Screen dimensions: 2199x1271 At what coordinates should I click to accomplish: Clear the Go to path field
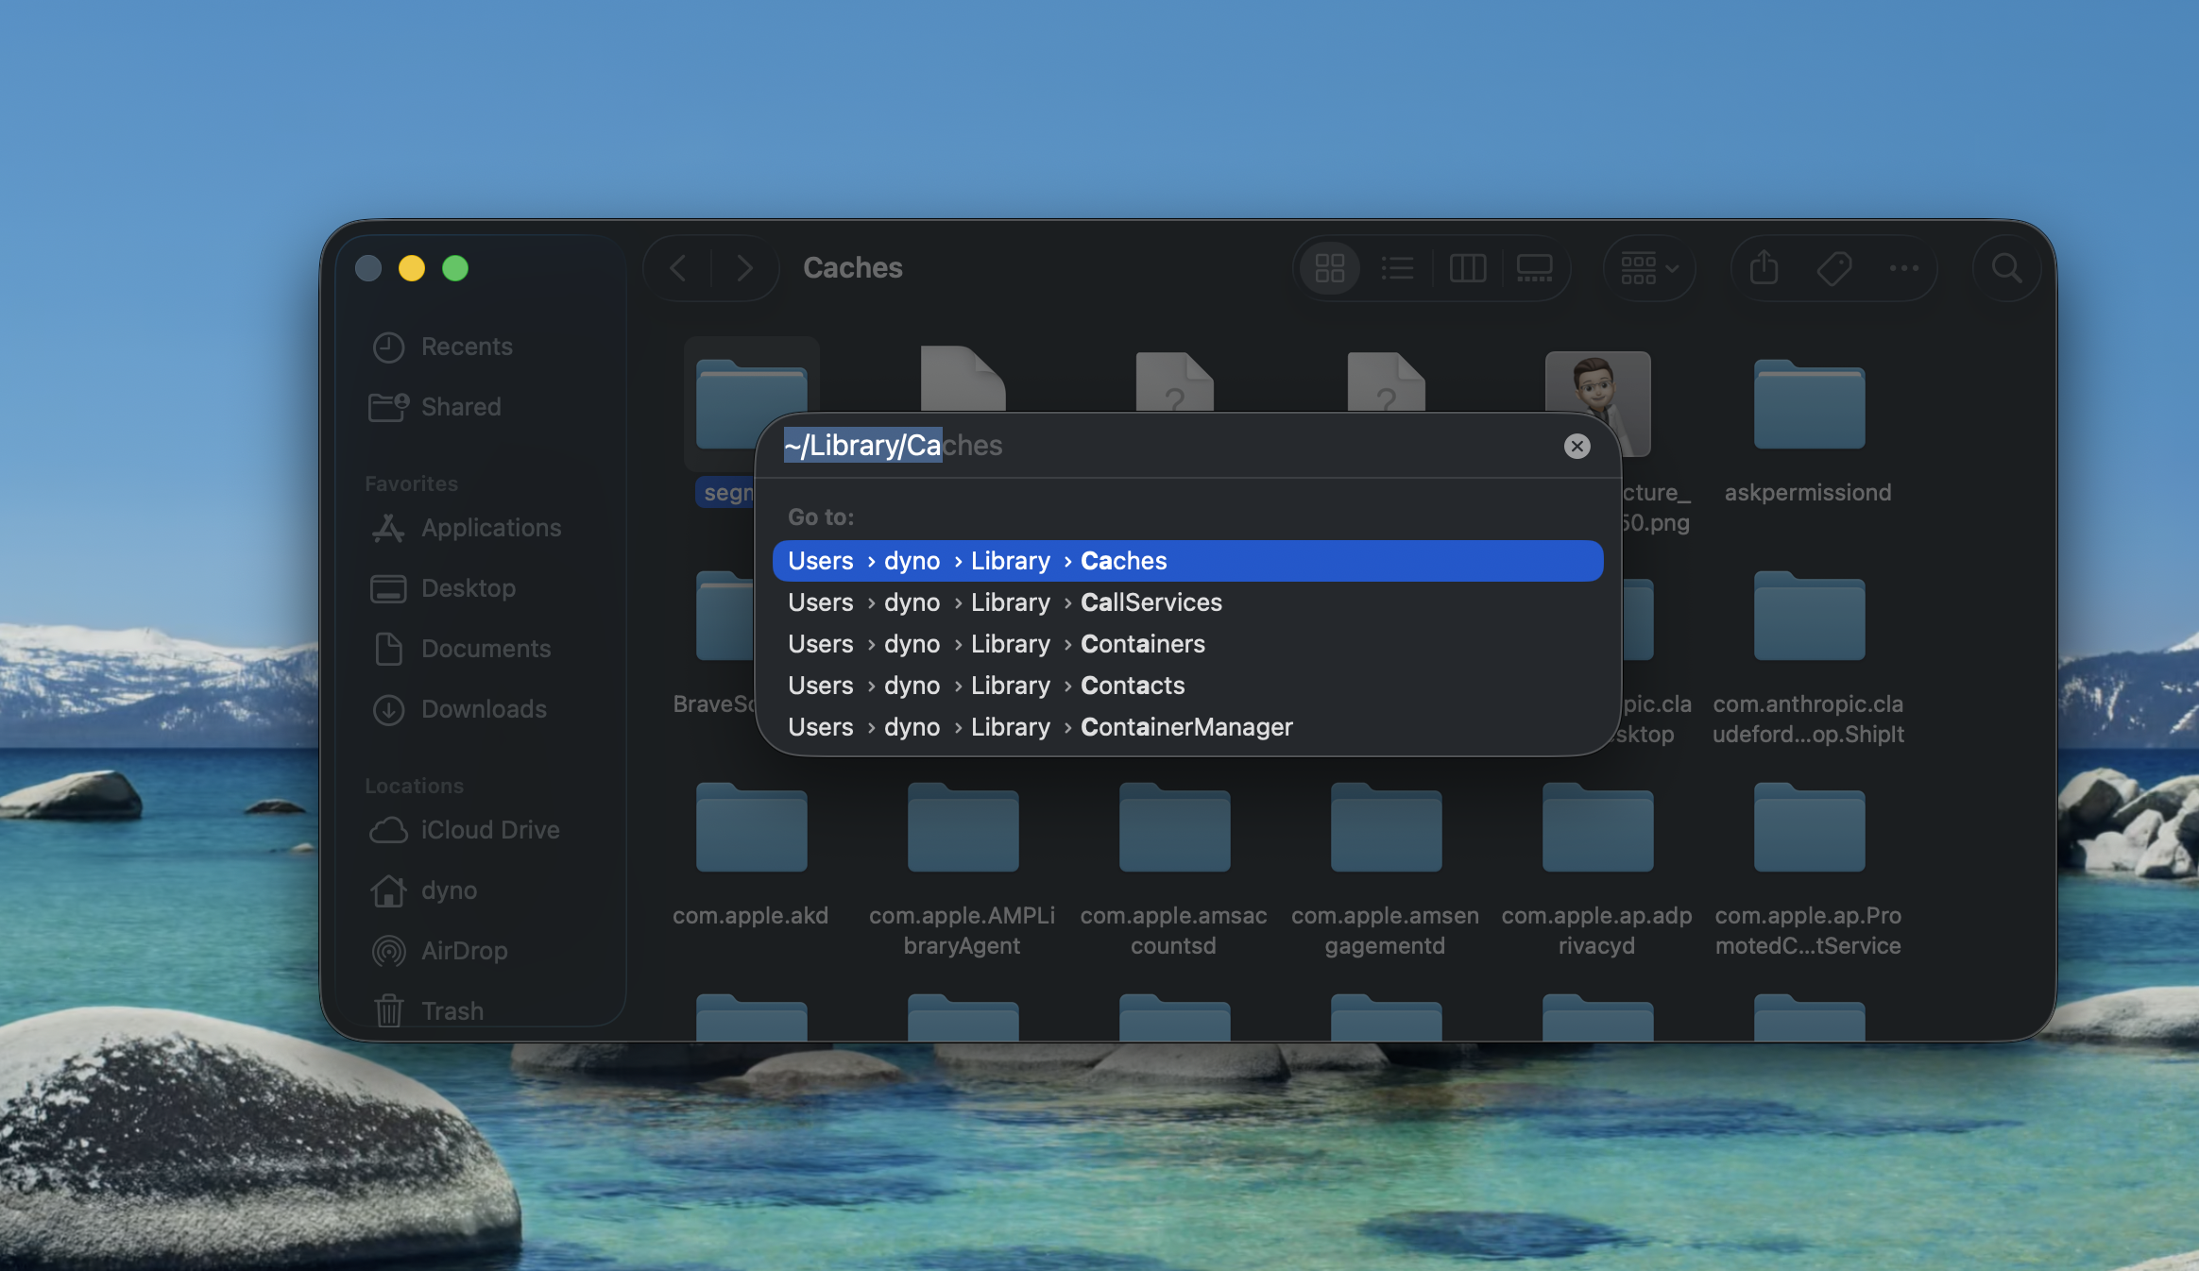(1577, 446)
